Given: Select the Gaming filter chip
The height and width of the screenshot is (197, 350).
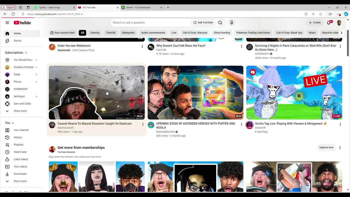Looking at the screenshot, I should [x=95, y=33].
